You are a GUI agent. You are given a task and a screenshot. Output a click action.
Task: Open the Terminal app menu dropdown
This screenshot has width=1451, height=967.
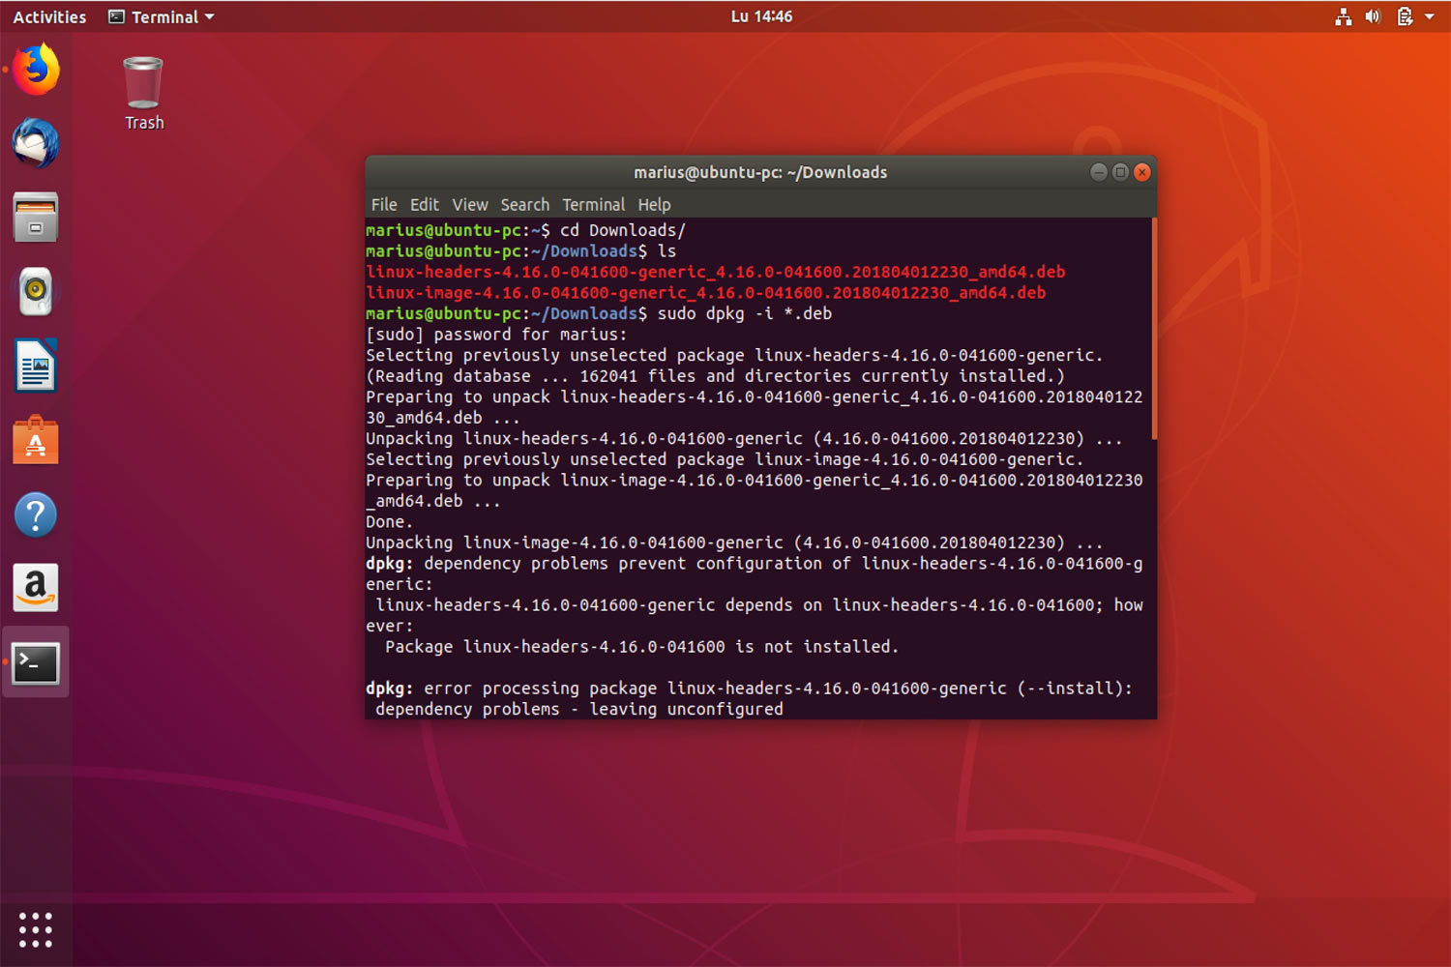coord(162,16)
